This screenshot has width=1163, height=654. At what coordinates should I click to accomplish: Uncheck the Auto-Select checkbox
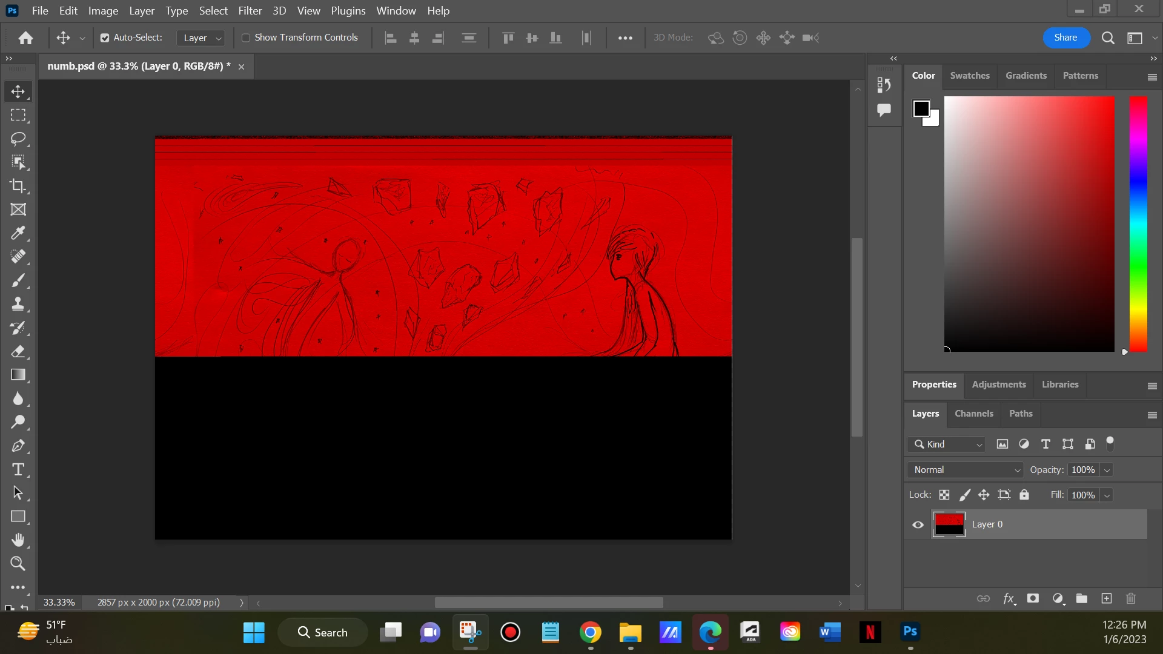click(x=105, y=38)
